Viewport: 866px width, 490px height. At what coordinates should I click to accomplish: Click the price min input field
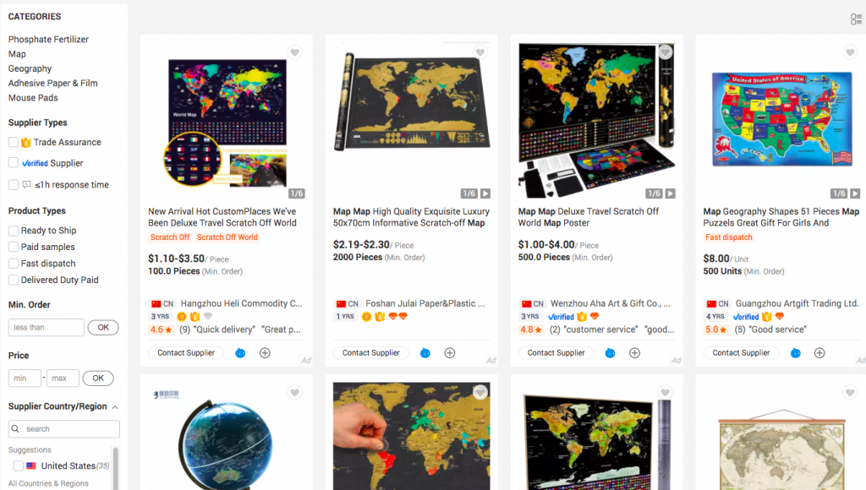point(25,378)
